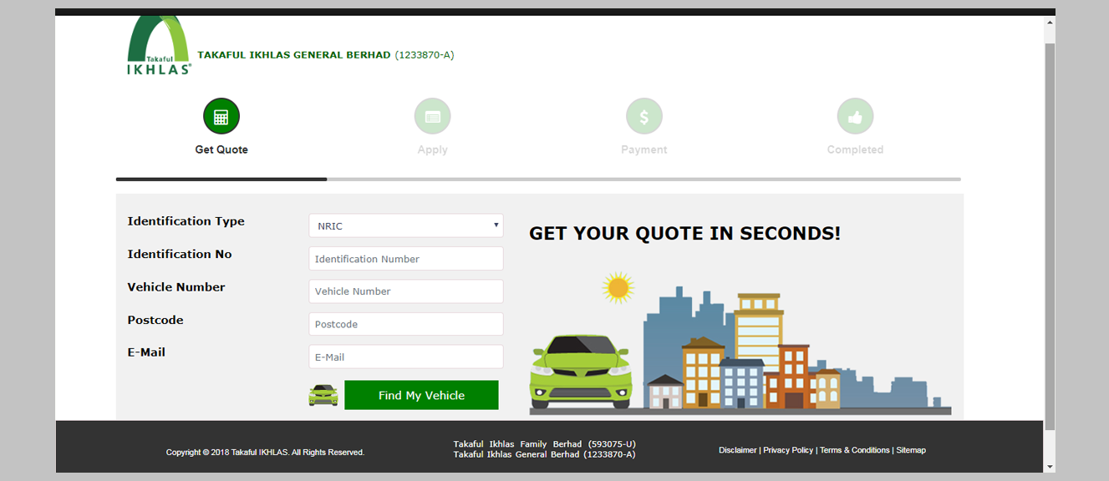This screenshot has height=481, width=1109.
Task: Open the Sitemap link
Action: click(911, 450)
